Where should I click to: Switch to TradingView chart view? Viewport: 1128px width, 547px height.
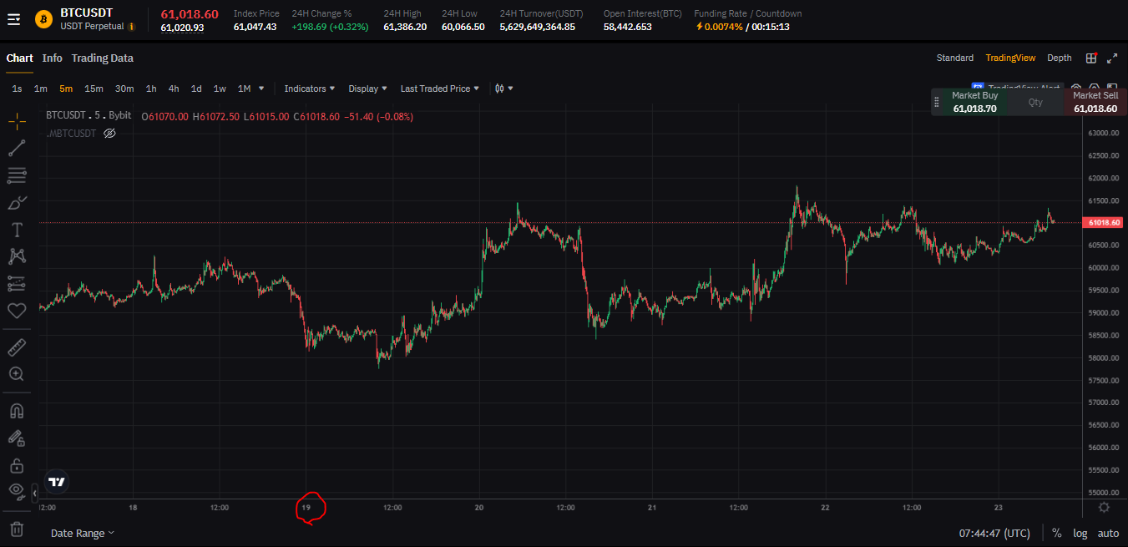pos(1010,58)
